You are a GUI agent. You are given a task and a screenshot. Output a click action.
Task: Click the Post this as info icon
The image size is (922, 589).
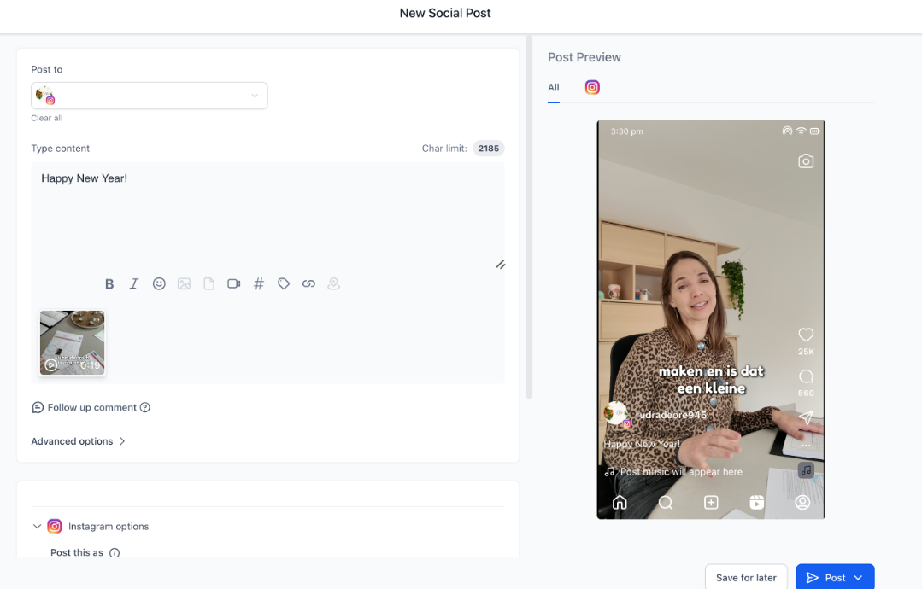(115, 552)
